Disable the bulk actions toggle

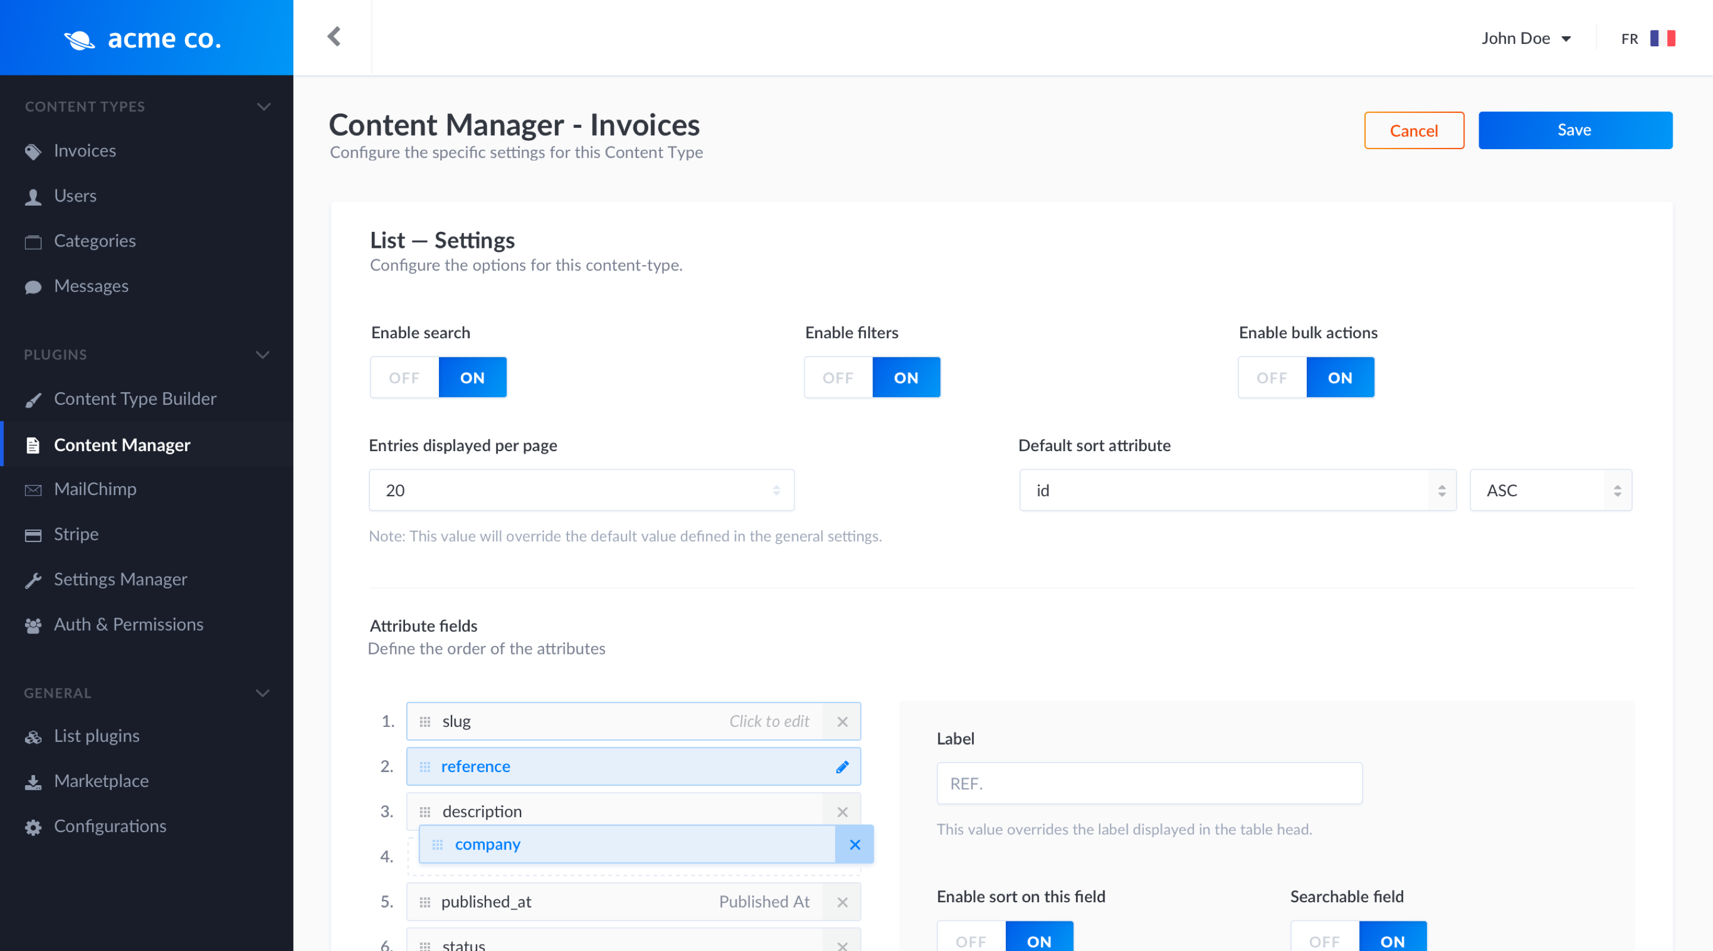coord(1272,377)
